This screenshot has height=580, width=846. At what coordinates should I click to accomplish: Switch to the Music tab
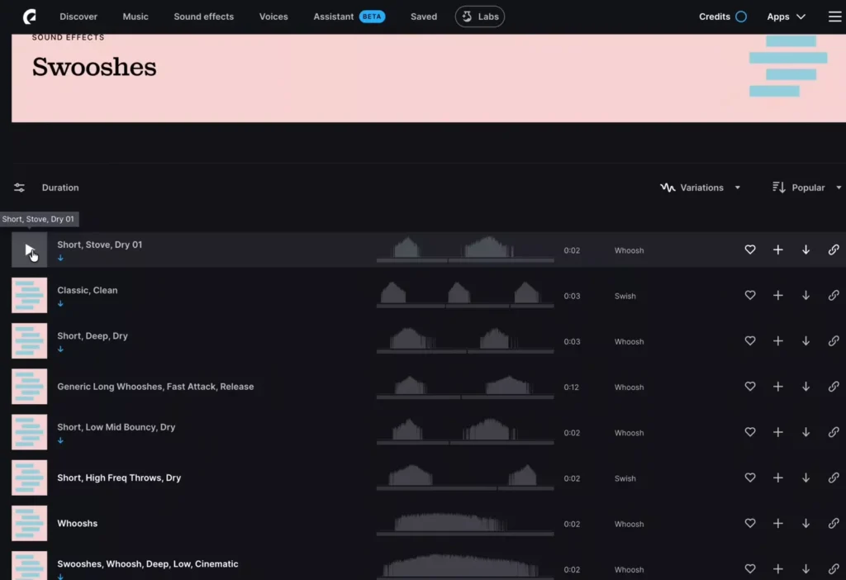point(135,17)
